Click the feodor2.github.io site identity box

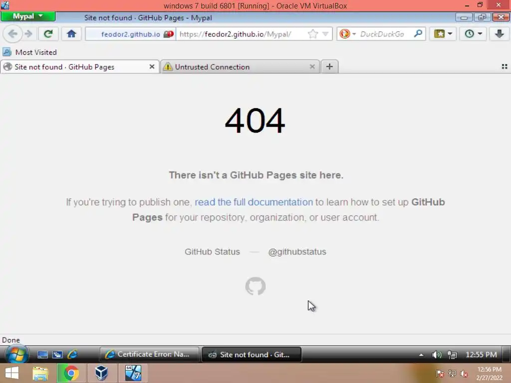[x=131, y=34]
